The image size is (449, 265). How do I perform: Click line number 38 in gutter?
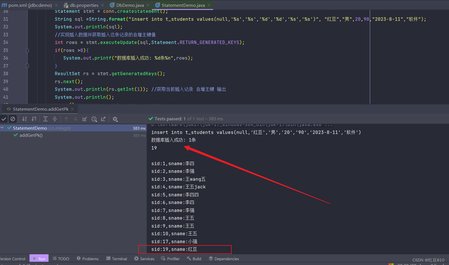coord(6,74)
